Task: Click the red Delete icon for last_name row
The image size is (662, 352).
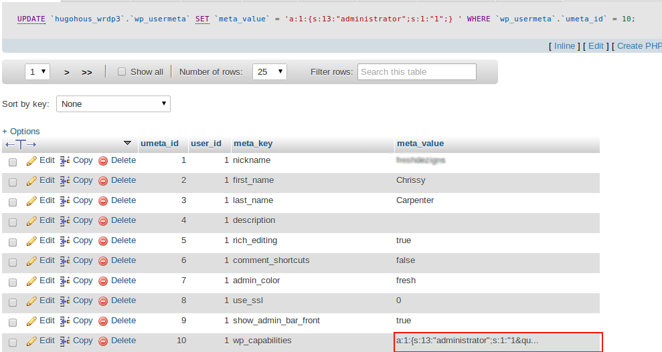Action: (103, 201)
